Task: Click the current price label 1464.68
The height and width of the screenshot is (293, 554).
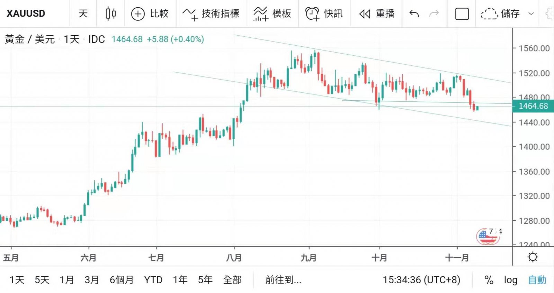Action: [x=533, y=106]
